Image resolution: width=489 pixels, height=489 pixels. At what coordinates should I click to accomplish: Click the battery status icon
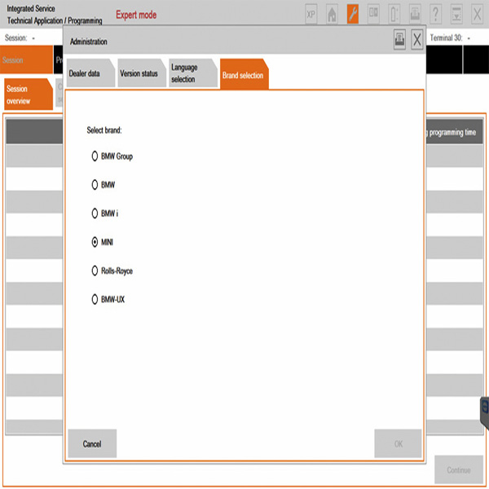coord(394,14)
